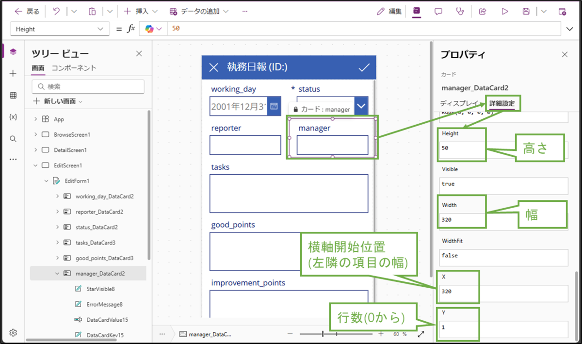
Task: Click the 新しい画面 button
Action: 58,101
